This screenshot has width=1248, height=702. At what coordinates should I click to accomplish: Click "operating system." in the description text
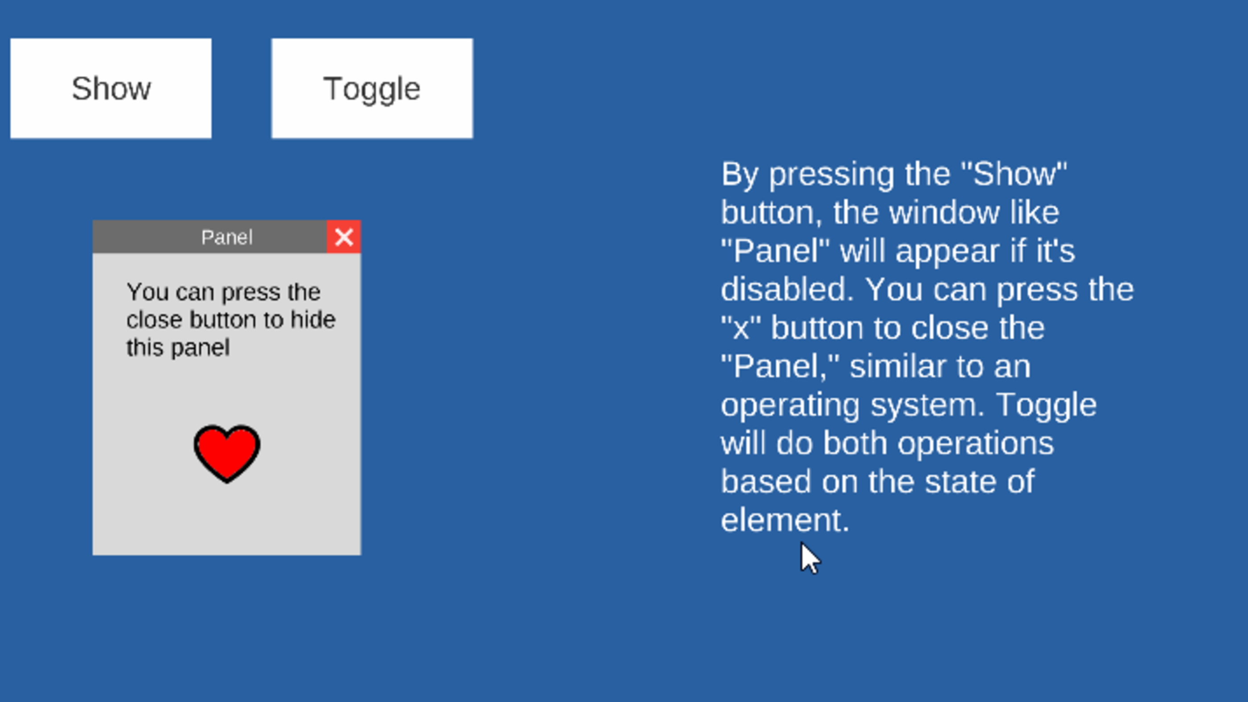(x=853, y=405)
